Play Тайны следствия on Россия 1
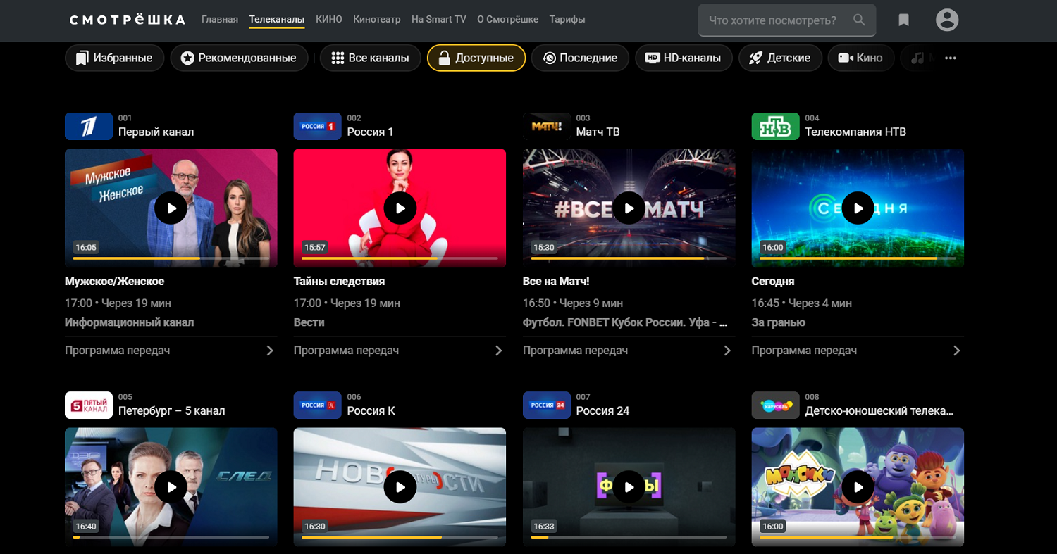The width and height of the screenshot is (1057, 554). [400, 208]
